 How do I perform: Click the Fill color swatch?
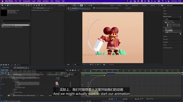tap(75, 5)
